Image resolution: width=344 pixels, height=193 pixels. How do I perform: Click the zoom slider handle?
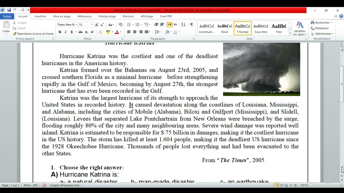coord(328,185)
